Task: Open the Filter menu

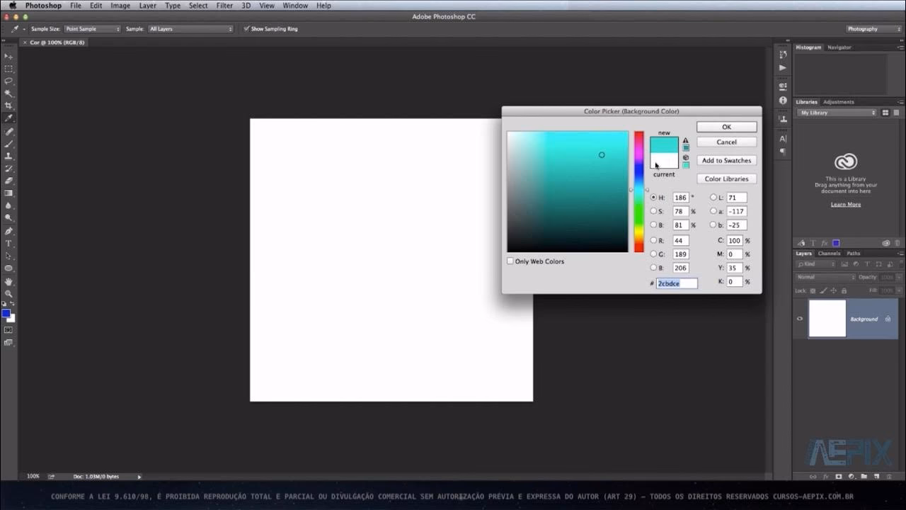Action: click(x=224, y=6)
